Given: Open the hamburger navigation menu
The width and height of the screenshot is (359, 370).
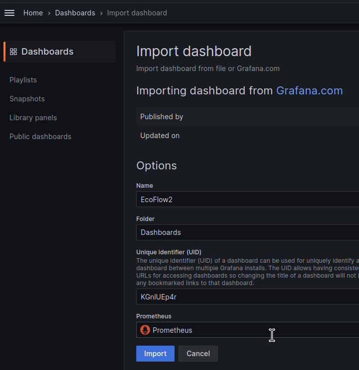Looking at the screenshot, I should coord(9,13).
